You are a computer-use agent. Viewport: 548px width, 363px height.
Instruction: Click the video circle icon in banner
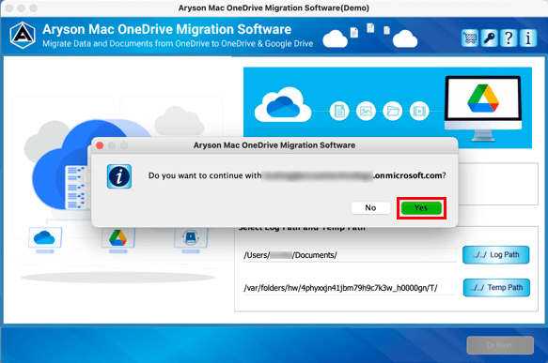[x=419, y=112]
